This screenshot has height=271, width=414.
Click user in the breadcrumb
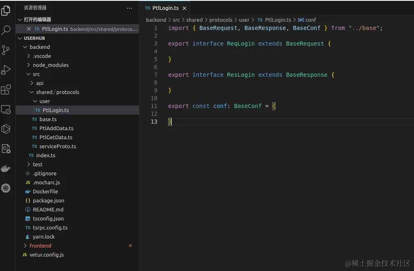click(244, 20)
